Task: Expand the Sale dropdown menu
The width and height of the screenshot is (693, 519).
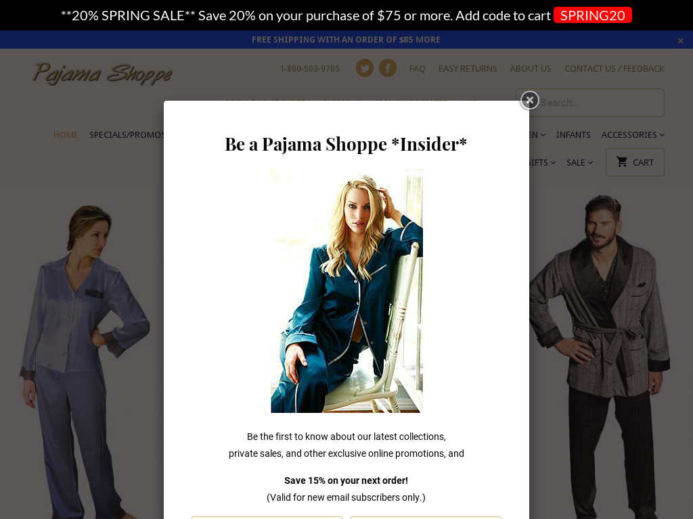Action: pos(579,162)
